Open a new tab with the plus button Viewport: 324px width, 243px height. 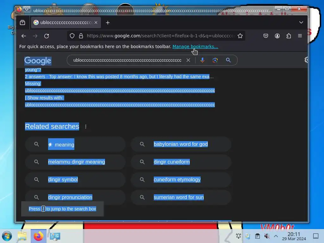pos(108,23)
